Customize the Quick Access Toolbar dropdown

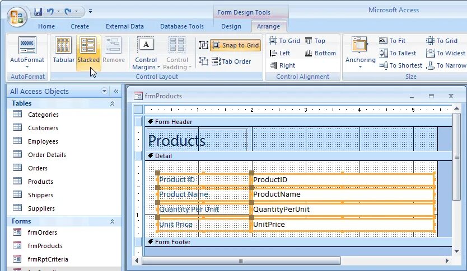tap(90, 12)
